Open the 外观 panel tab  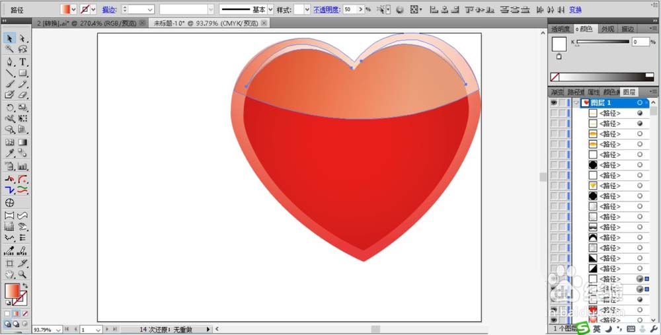(x=607, y=28)
